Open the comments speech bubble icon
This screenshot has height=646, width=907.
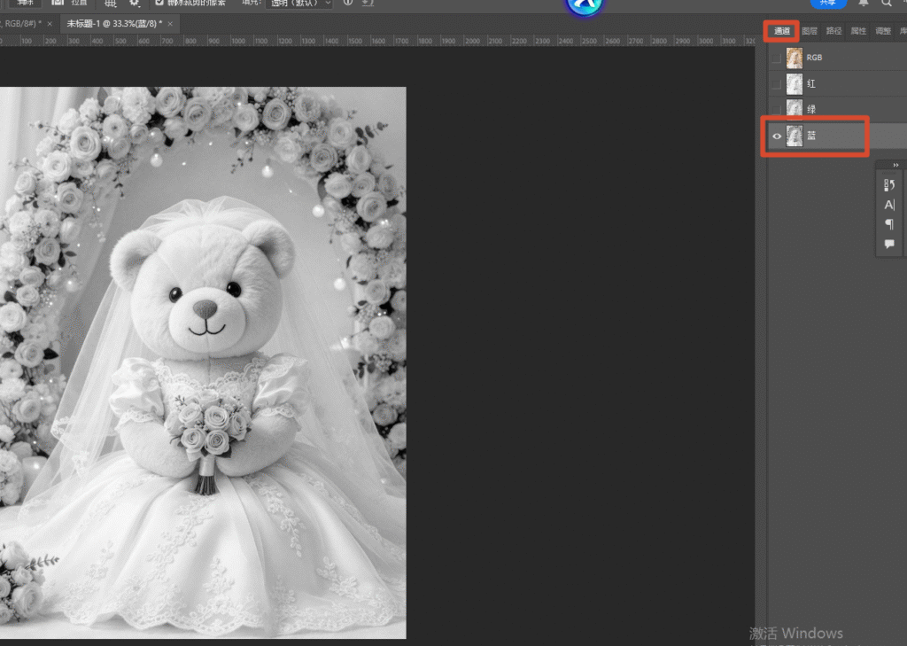[889, 244]
